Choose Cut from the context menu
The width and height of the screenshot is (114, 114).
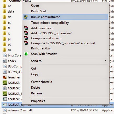point(65,69)
